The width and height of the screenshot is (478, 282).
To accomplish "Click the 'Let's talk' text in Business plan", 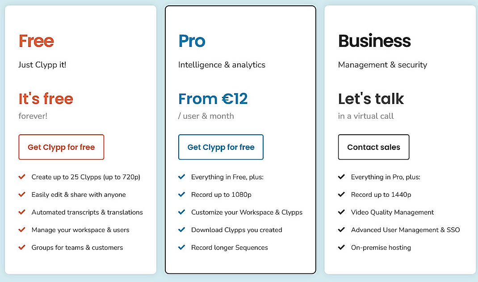I will tap(371, 99).
